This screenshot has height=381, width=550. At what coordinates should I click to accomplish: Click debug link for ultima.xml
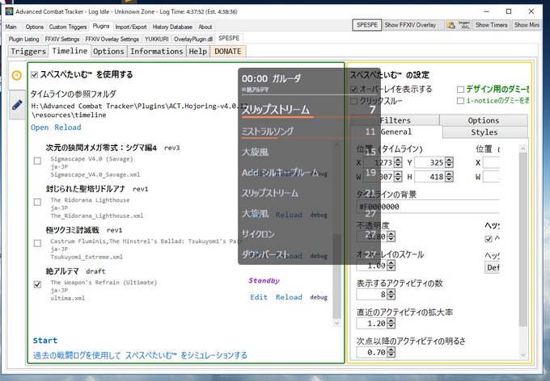coord(319,297)
